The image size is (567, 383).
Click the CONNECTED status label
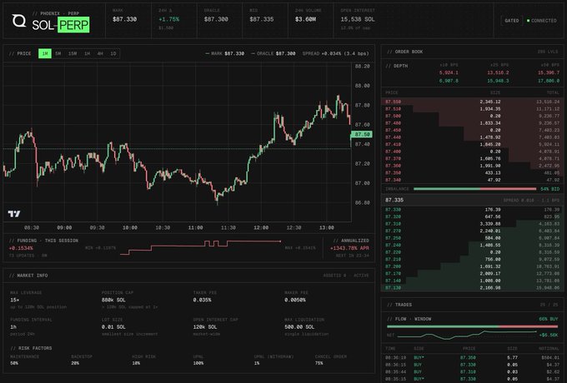tap(544, 21)
